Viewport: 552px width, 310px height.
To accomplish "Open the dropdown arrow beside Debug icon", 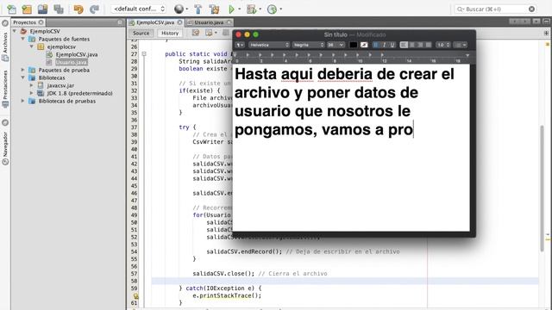I will pyautogui.click(x=260, y=9).
